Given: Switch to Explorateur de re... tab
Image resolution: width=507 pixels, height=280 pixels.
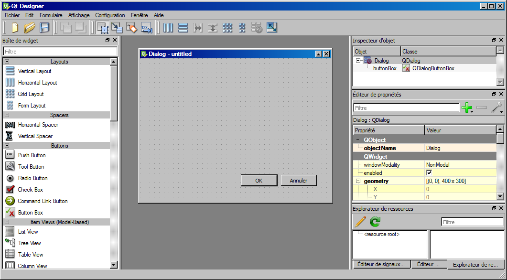Looking at the screenshot, I should pos(475,265).
